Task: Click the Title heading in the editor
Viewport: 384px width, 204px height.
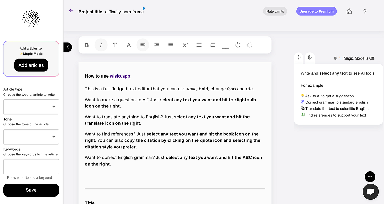Action: click(x=90, y=203)
